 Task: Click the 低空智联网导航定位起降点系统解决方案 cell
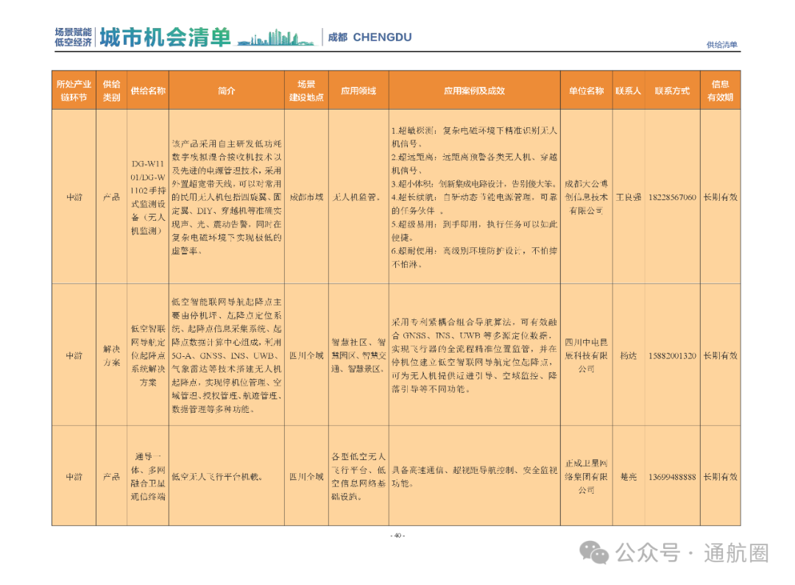point(148,356)
